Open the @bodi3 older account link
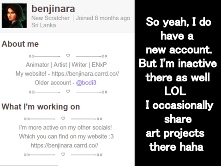 click(x=86, y=83)
